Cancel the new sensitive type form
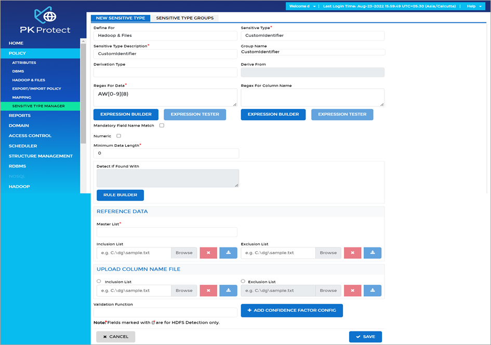 pyautogui.click(x=115, y=337)
